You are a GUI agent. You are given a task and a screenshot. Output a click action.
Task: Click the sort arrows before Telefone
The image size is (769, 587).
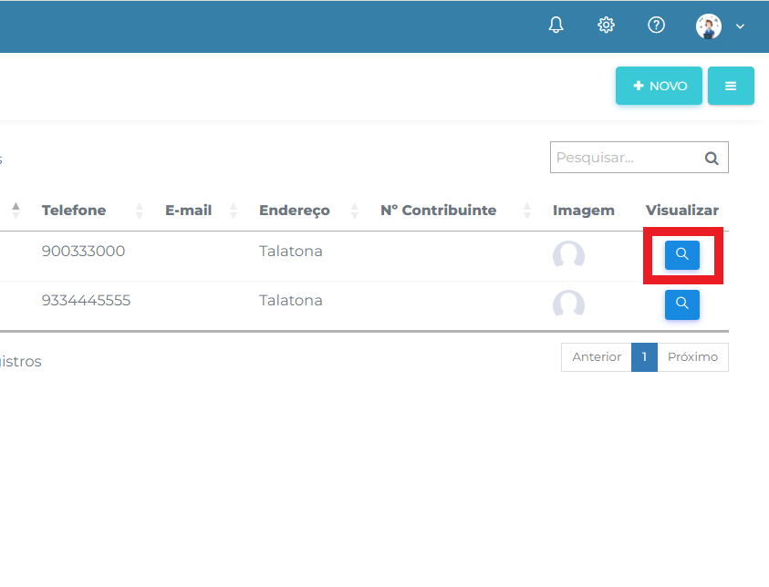[x=16, y=211]
